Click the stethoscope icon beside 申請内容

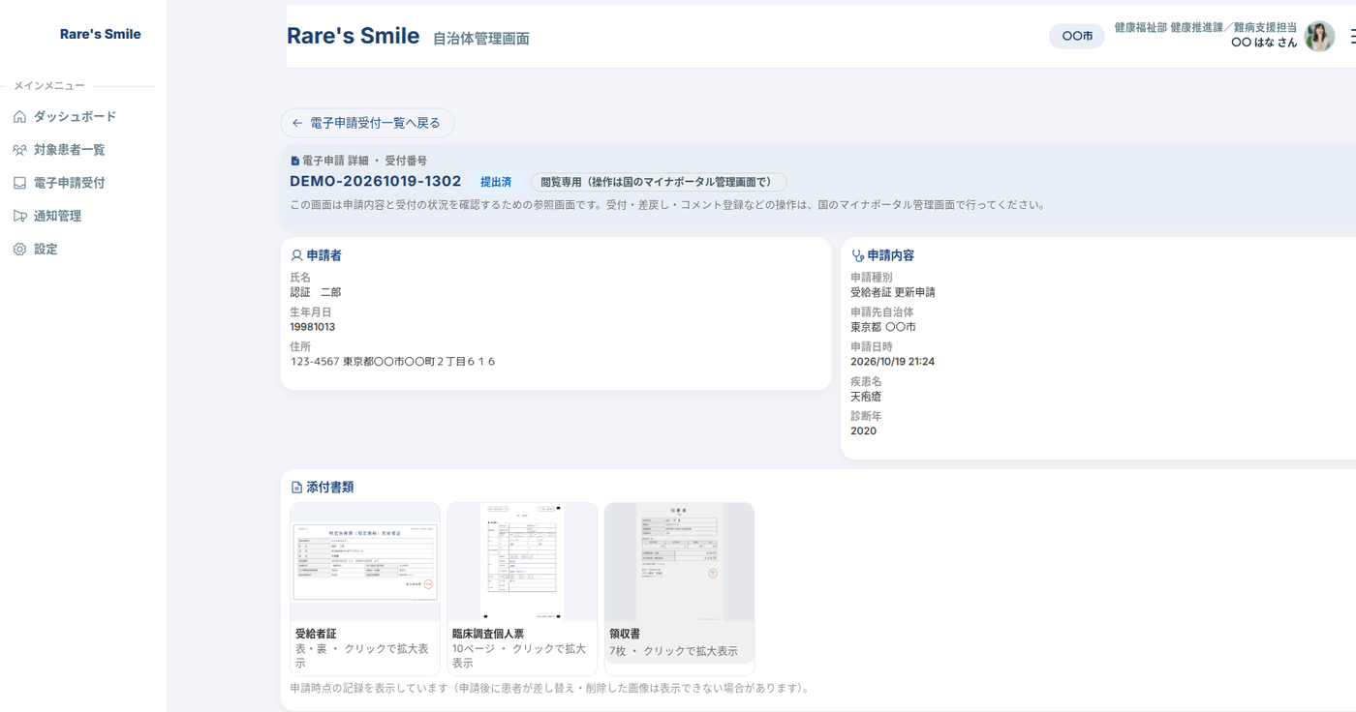click(857, 255)
